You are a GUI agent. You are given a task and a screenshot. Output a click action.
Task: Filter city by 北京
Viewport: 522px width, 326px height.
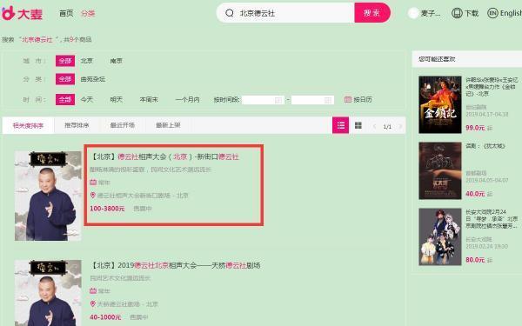coord(86,61)
